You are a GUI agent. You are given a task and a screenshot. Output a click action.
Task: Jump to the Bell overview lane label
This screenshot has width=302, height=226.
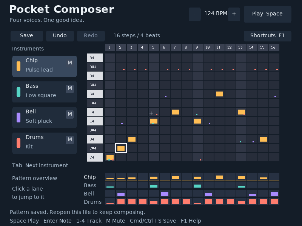[x=89, y=194]
